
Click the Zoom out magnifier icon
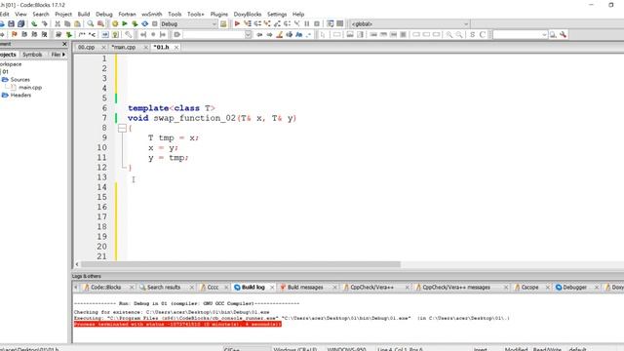point(459,35)
